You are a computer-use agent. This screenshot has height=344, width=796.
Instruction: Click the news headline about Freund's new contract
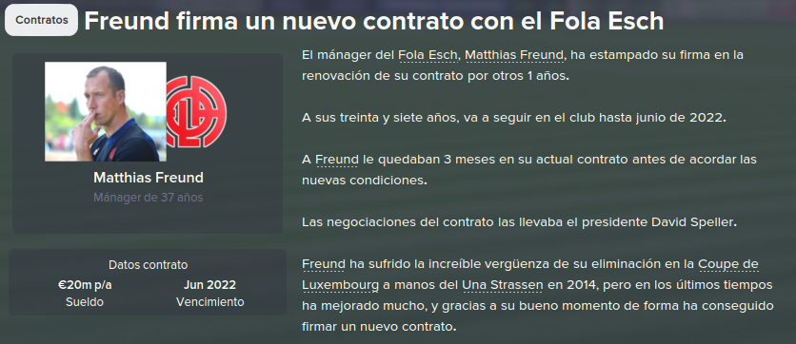tap(373, 21)
